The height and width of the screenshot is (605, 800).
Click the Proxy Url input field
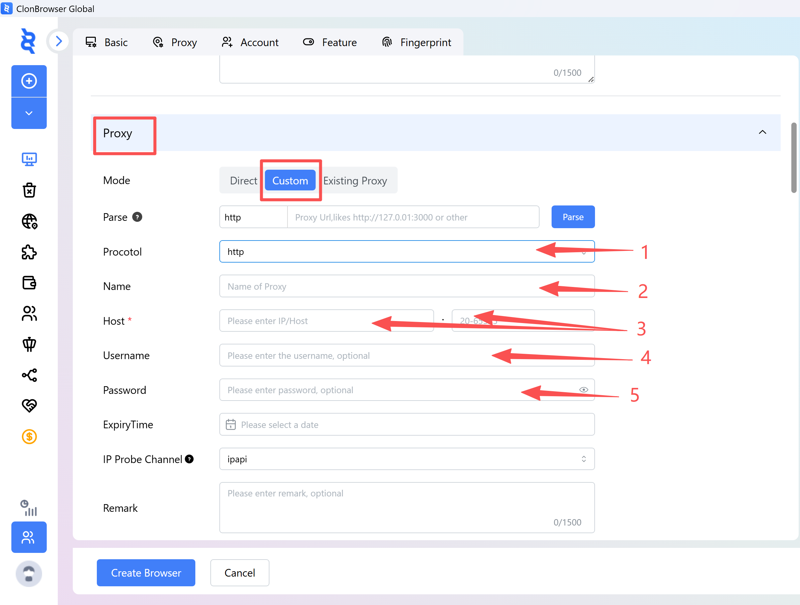[413, 217]
